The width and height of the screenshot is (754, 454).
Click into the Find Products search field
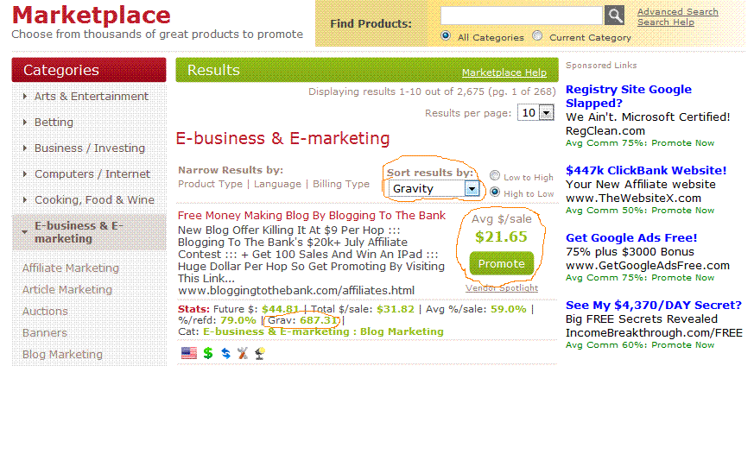pyautogui.click(x=522, y=16)
